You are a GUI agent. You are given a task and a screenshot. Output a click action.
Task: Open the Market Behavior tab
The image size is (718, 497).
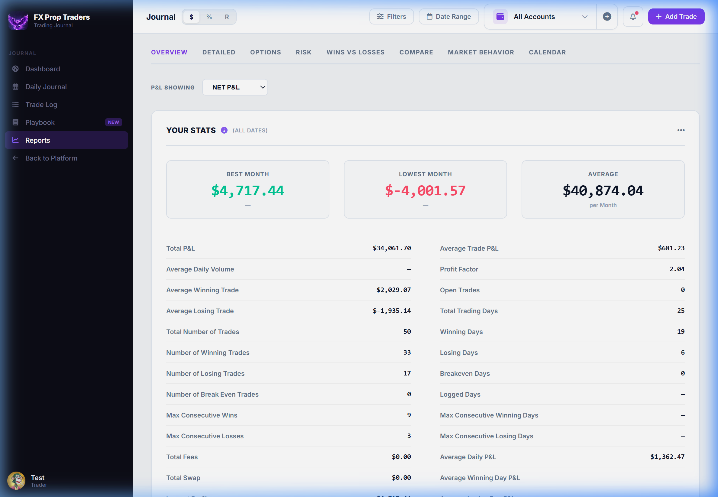pyautogui.click(x=481, y=52)
